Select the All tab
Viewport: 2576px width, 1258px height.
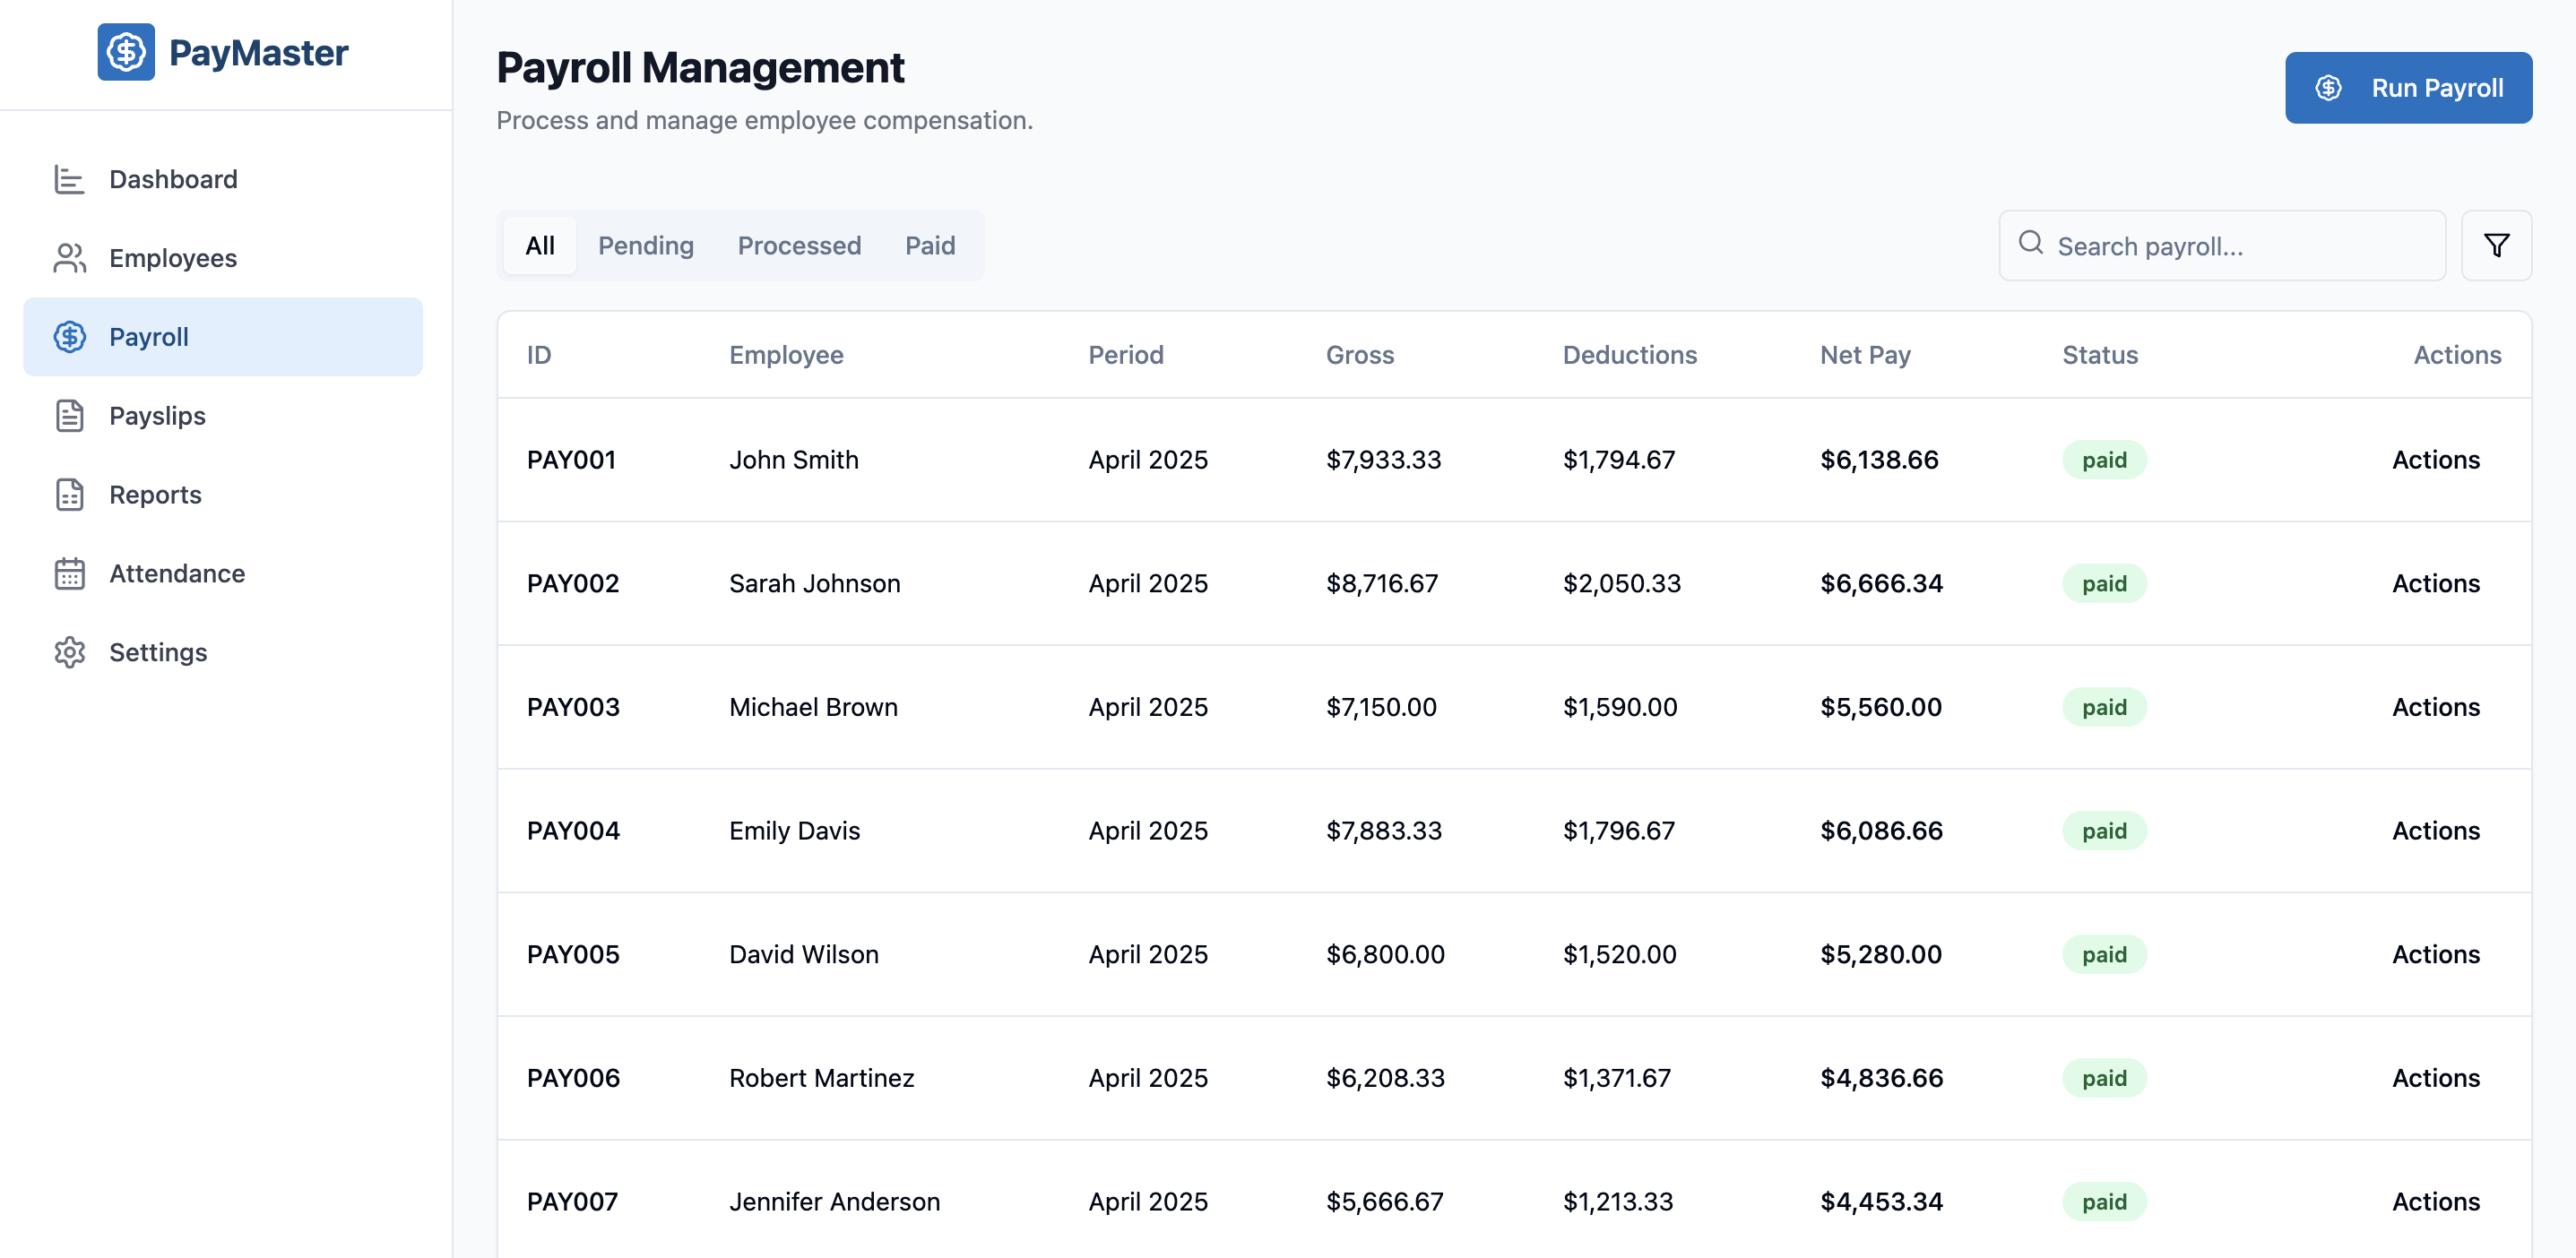coord(539,246)
